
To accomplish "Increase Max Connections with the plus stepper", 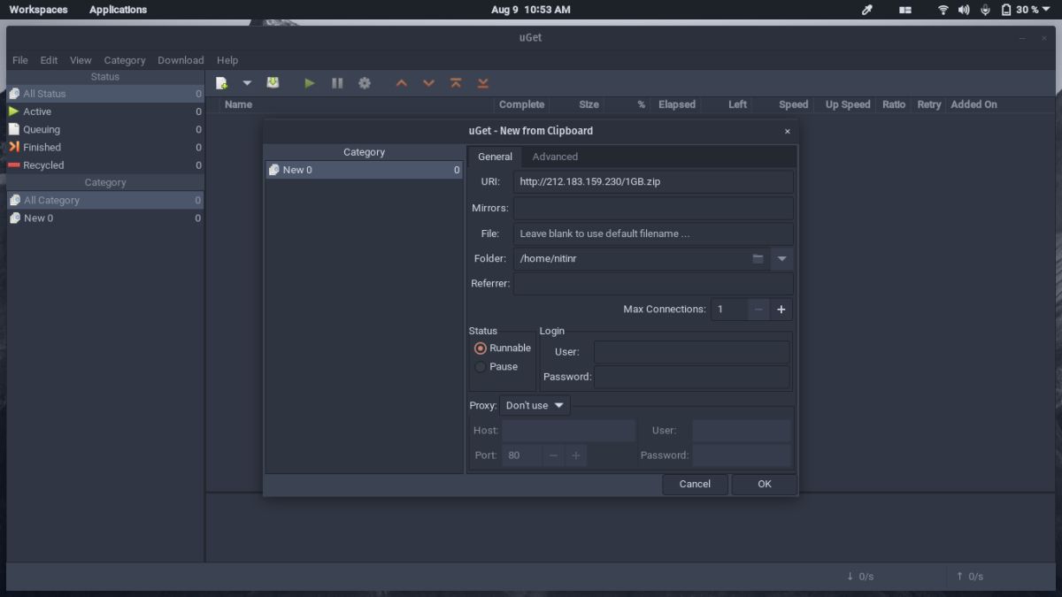I will (781, 310).
